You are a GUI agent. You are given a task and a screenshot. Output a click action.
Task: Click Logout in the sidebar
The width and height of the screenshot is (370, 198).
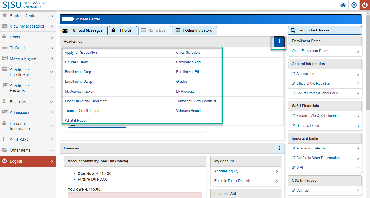(28, 161)
